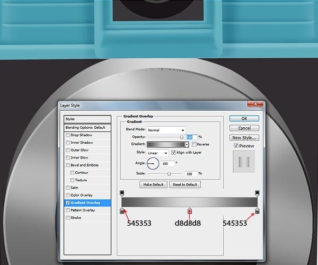The width and height of the screenshot is (318, 265).
Task: Select the Outer Glow label
Action: click(x=79, y=150)
